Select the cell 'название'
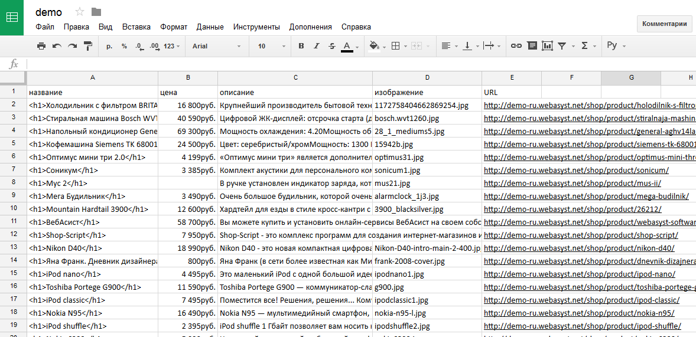 [93, 92]
